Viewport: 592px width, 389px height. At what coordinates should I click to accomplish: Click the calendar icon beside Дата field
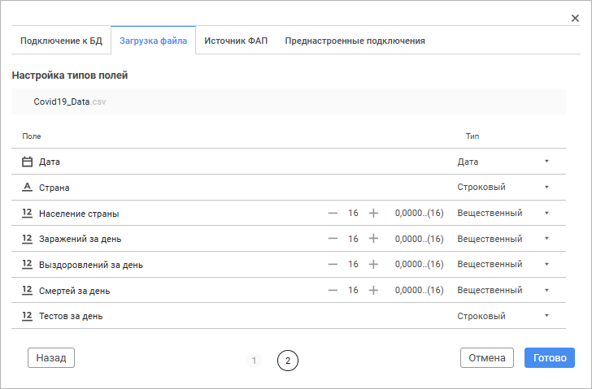click(27, 162)
